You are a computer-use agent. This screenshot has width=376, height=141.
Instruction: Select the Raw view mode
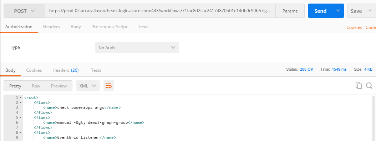coord(36,86)
